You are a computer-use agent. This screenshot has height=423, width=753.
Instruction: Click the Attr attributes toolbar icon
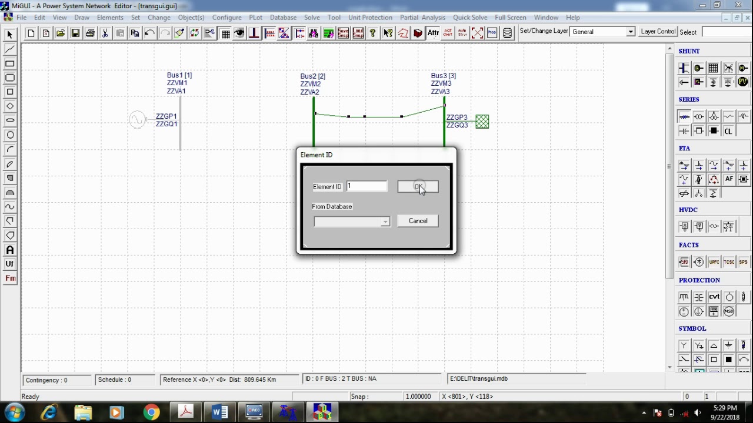click(x=433, y=33)
